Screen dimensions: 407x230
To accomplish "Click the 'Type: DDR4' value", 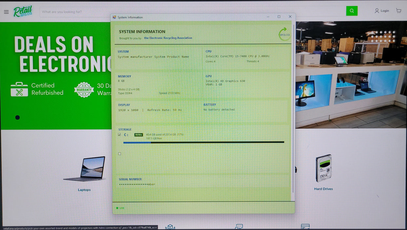I will (x=125, y=93).
